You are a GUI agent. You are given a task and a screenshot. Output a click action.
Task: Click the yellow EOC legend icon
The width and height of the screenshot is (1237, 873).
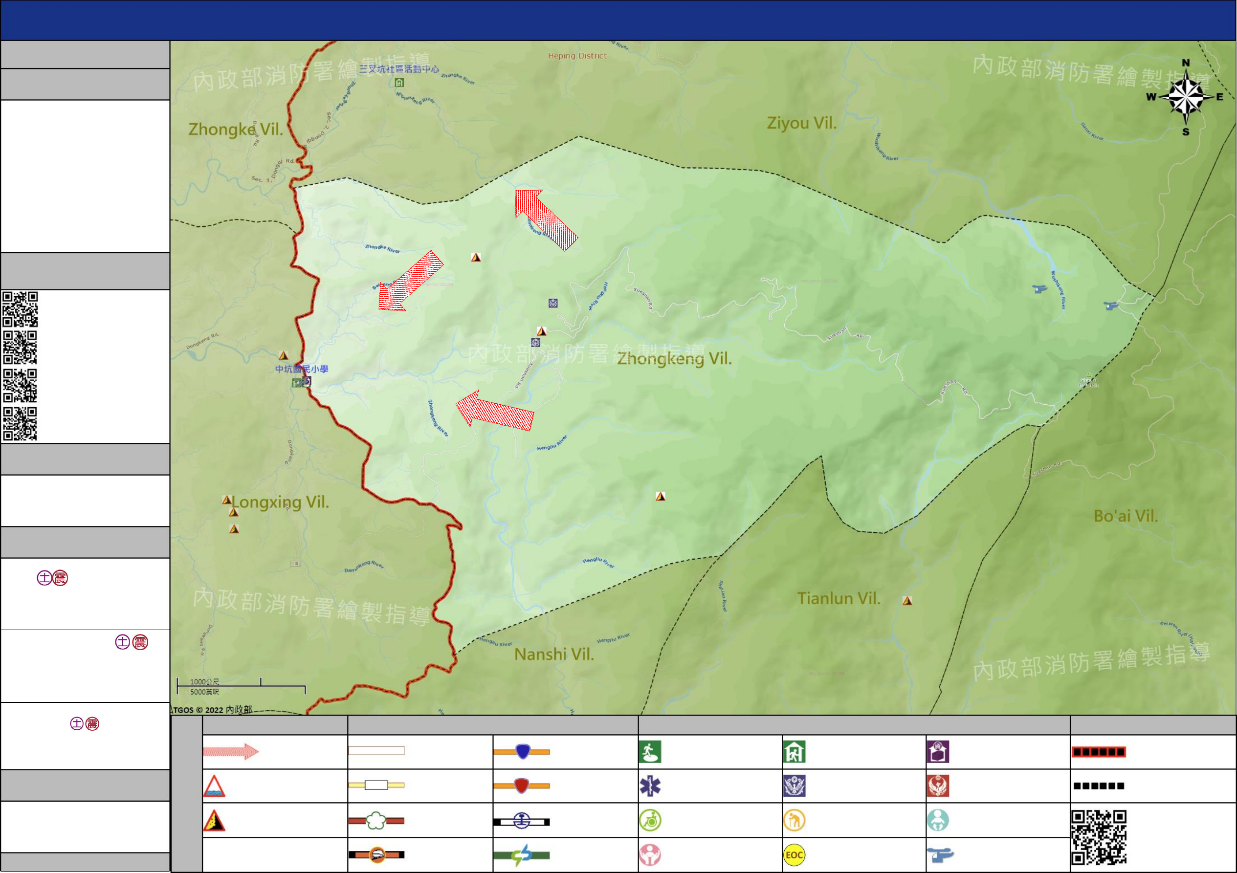pos(795,855)
